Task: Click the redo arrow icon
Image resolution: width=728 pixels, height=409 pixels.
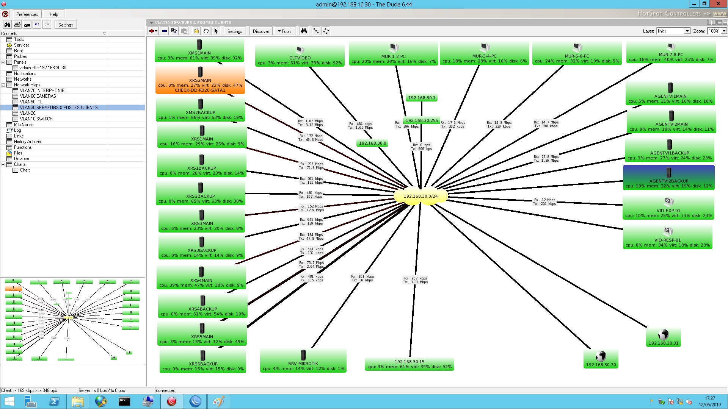Action: tap(47, 25)
